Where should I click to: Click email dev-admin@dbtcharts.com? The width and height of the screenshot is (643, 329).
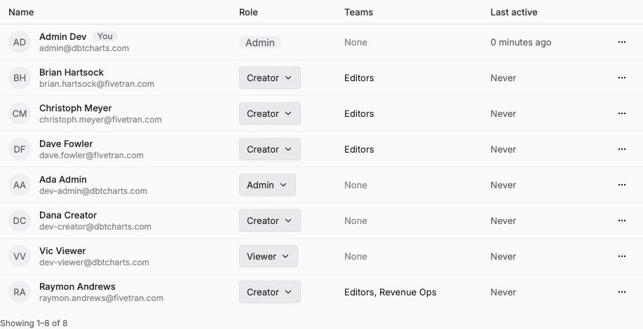93,190
